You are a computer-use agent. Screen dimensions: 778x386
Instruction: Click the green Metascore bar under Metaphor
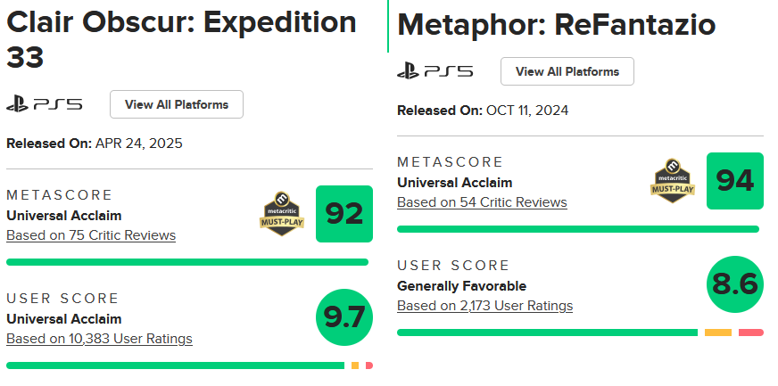[577, 229]
